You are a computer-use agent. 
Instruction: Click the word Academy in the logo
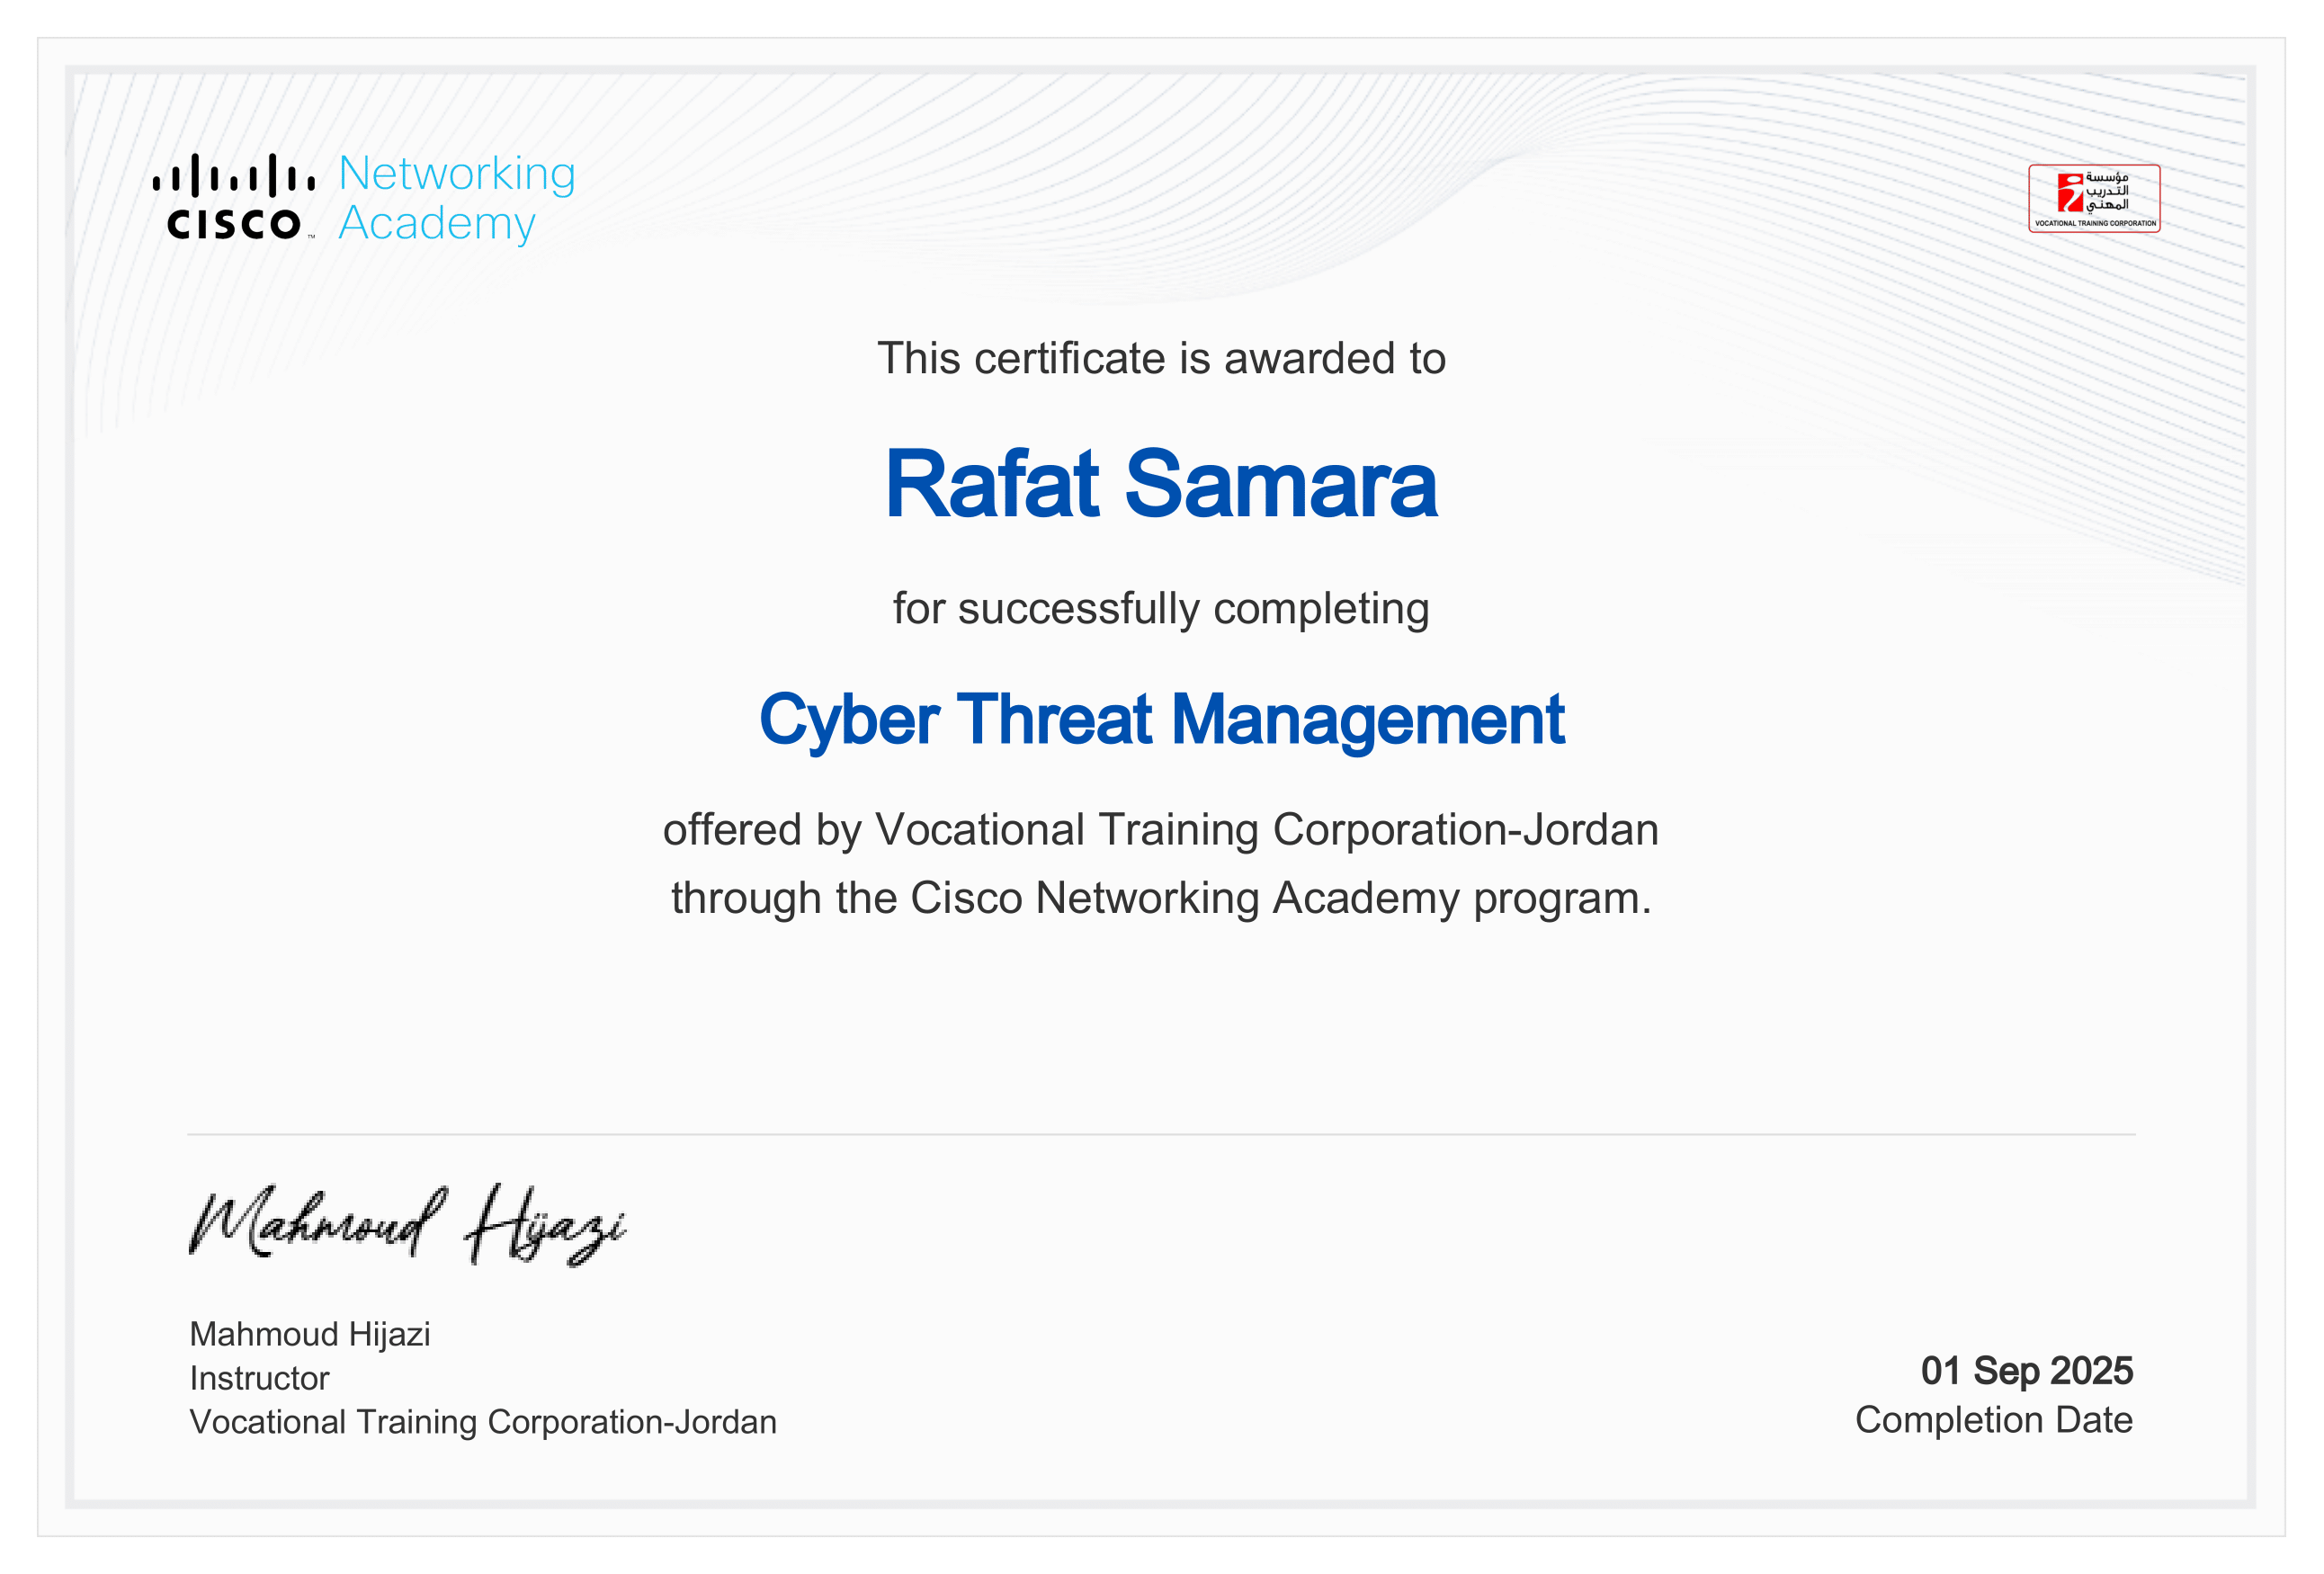(437, 223)
